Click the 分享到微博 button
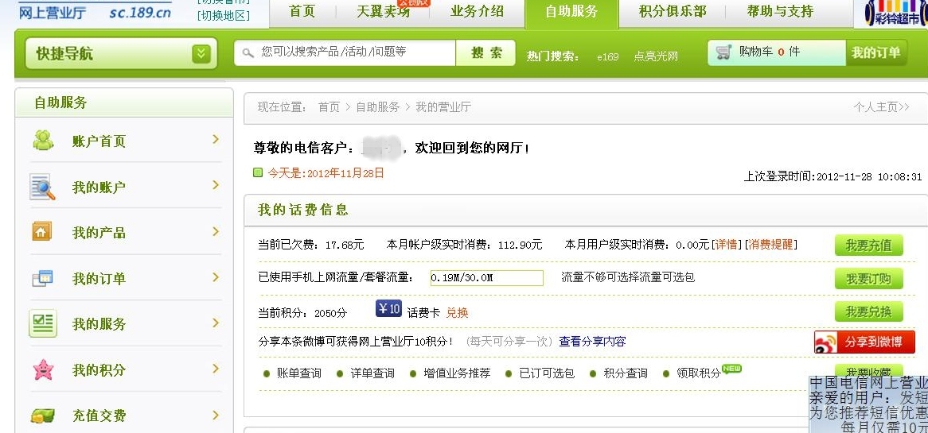The width and height of the screenshot is (928, 433). [864, 342]
